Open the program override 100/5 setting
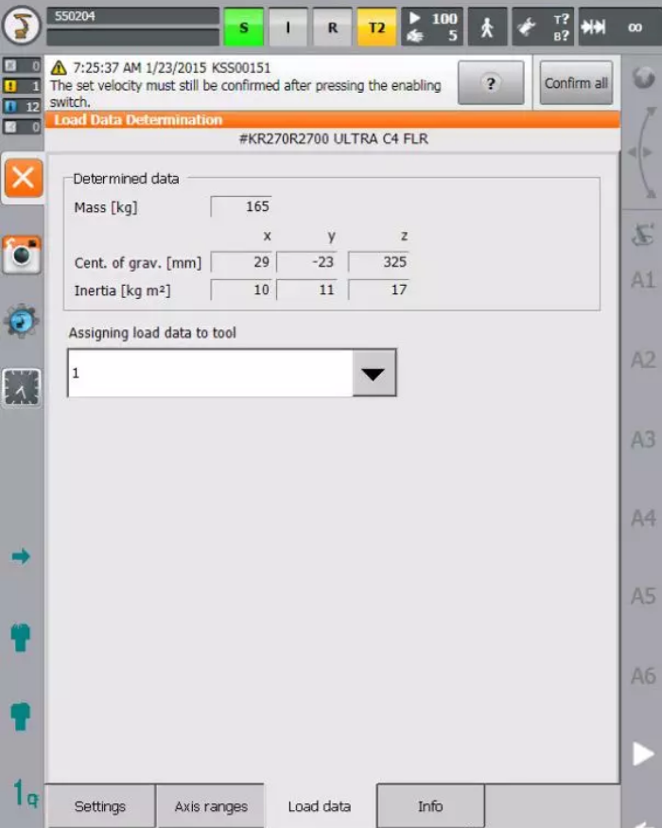The image size is (662, 828). click(x=432, y=27)
